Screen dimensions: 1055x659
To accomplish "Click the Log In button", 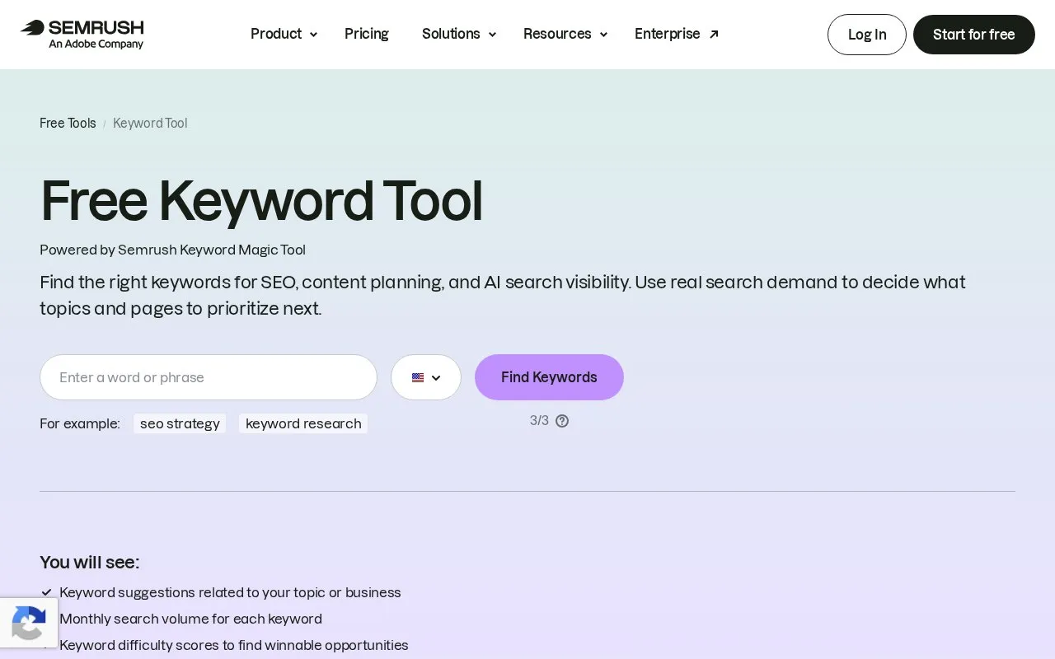I will tap(867, 35).
